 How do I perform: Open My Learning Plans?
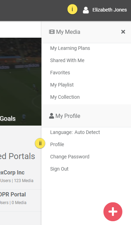pos(70,48)
